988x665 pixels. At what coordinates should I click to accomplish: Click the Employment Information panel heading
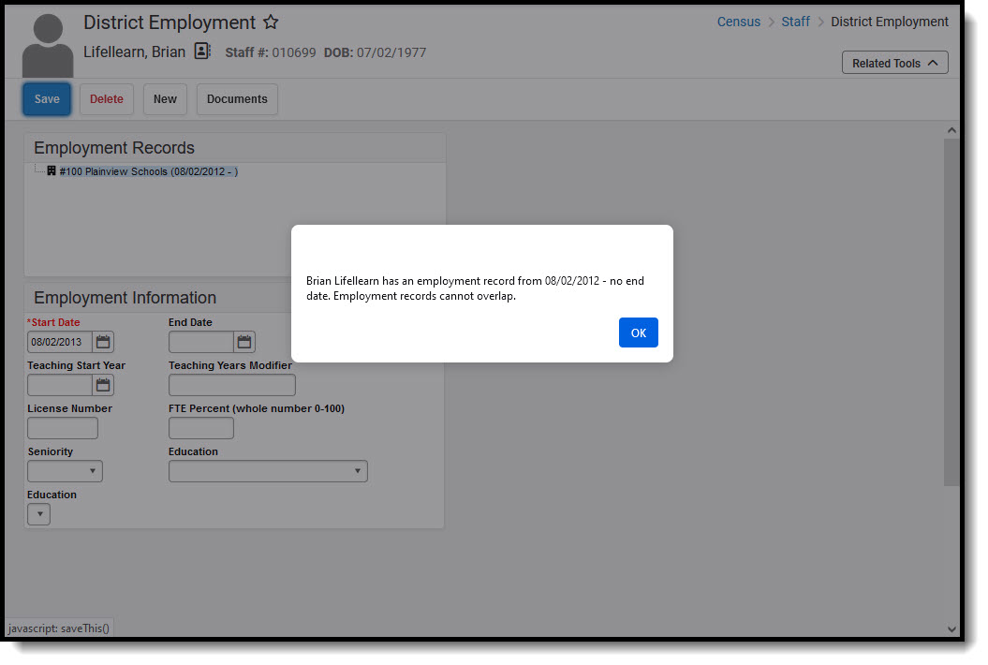[125, 298]
